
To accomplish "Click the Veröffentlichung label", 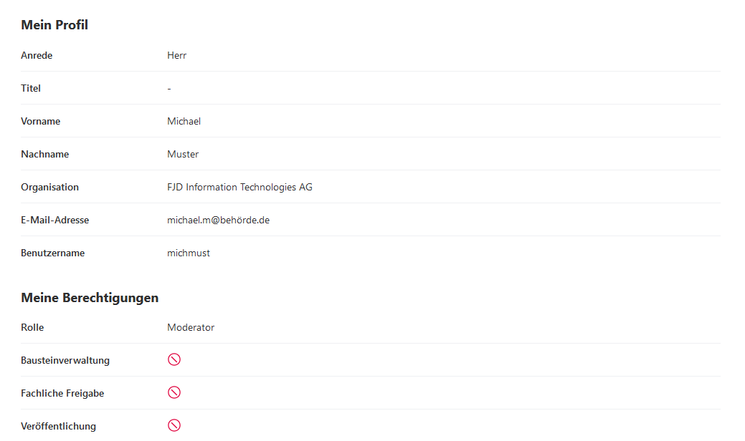I will (58, 427).
